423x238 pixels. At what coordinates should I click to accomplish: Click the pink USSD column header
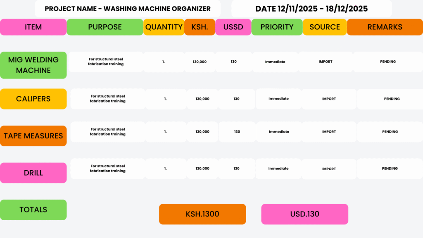pos(233,27)
